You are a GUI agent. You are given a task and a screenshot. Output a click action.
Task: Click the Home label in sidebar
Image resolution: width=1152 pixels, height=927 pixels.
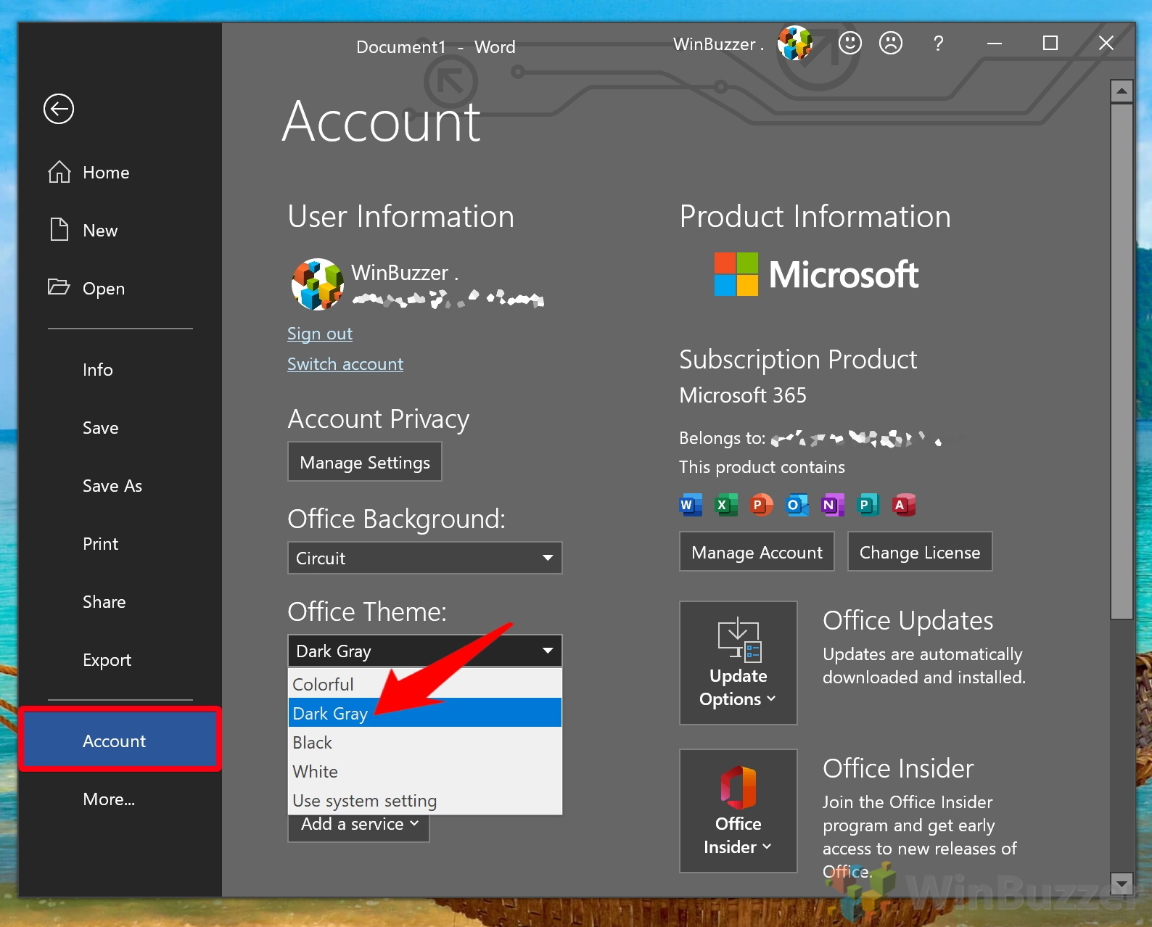pyautogui.click(x=106, y=173)
